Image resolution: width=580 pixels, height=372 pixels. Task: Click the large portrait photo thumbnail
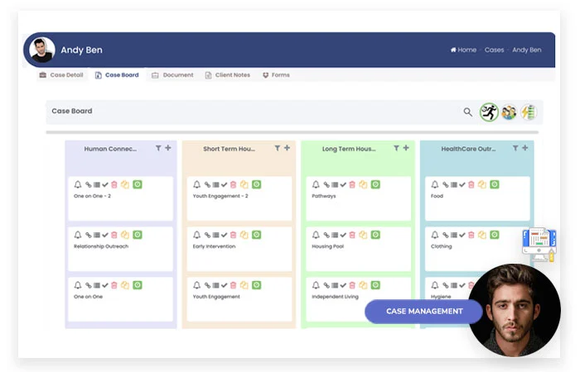[x=515, y=310]
